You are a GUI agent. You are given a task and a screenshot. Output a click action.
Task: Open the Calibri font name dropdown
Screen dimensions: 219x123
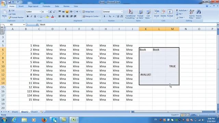click(40, 12)
